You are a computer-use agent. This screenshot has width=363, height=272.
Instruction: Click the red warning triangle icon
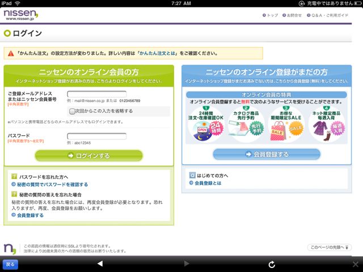(x=11, y=53)
